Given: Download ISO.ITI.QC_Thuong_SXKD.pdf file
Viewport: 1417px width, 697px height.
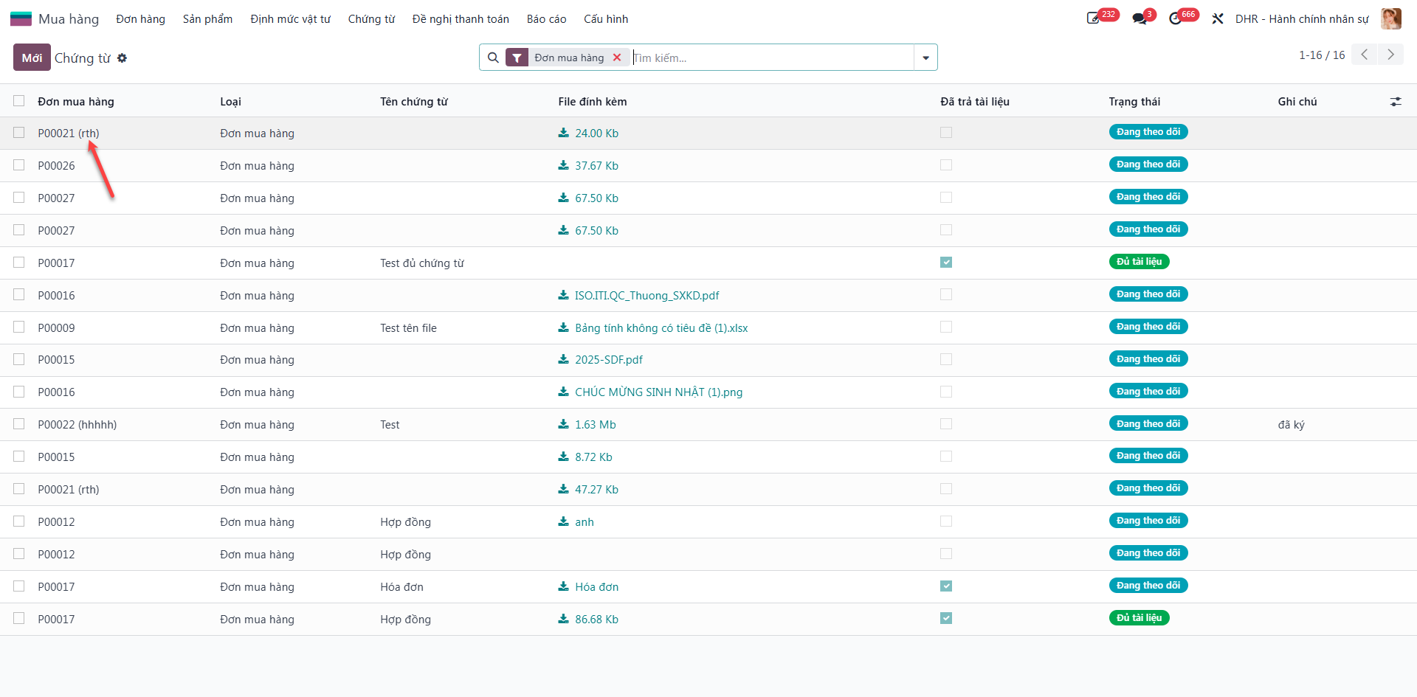Looking at the screenshot, I should point(638,296).
